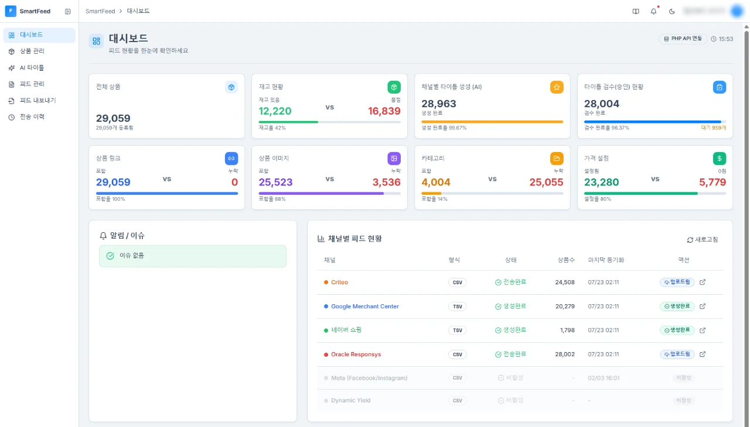
Task: Click star icon on 채널별 타이틀 생성 card
Action: [x=557, y=87]
